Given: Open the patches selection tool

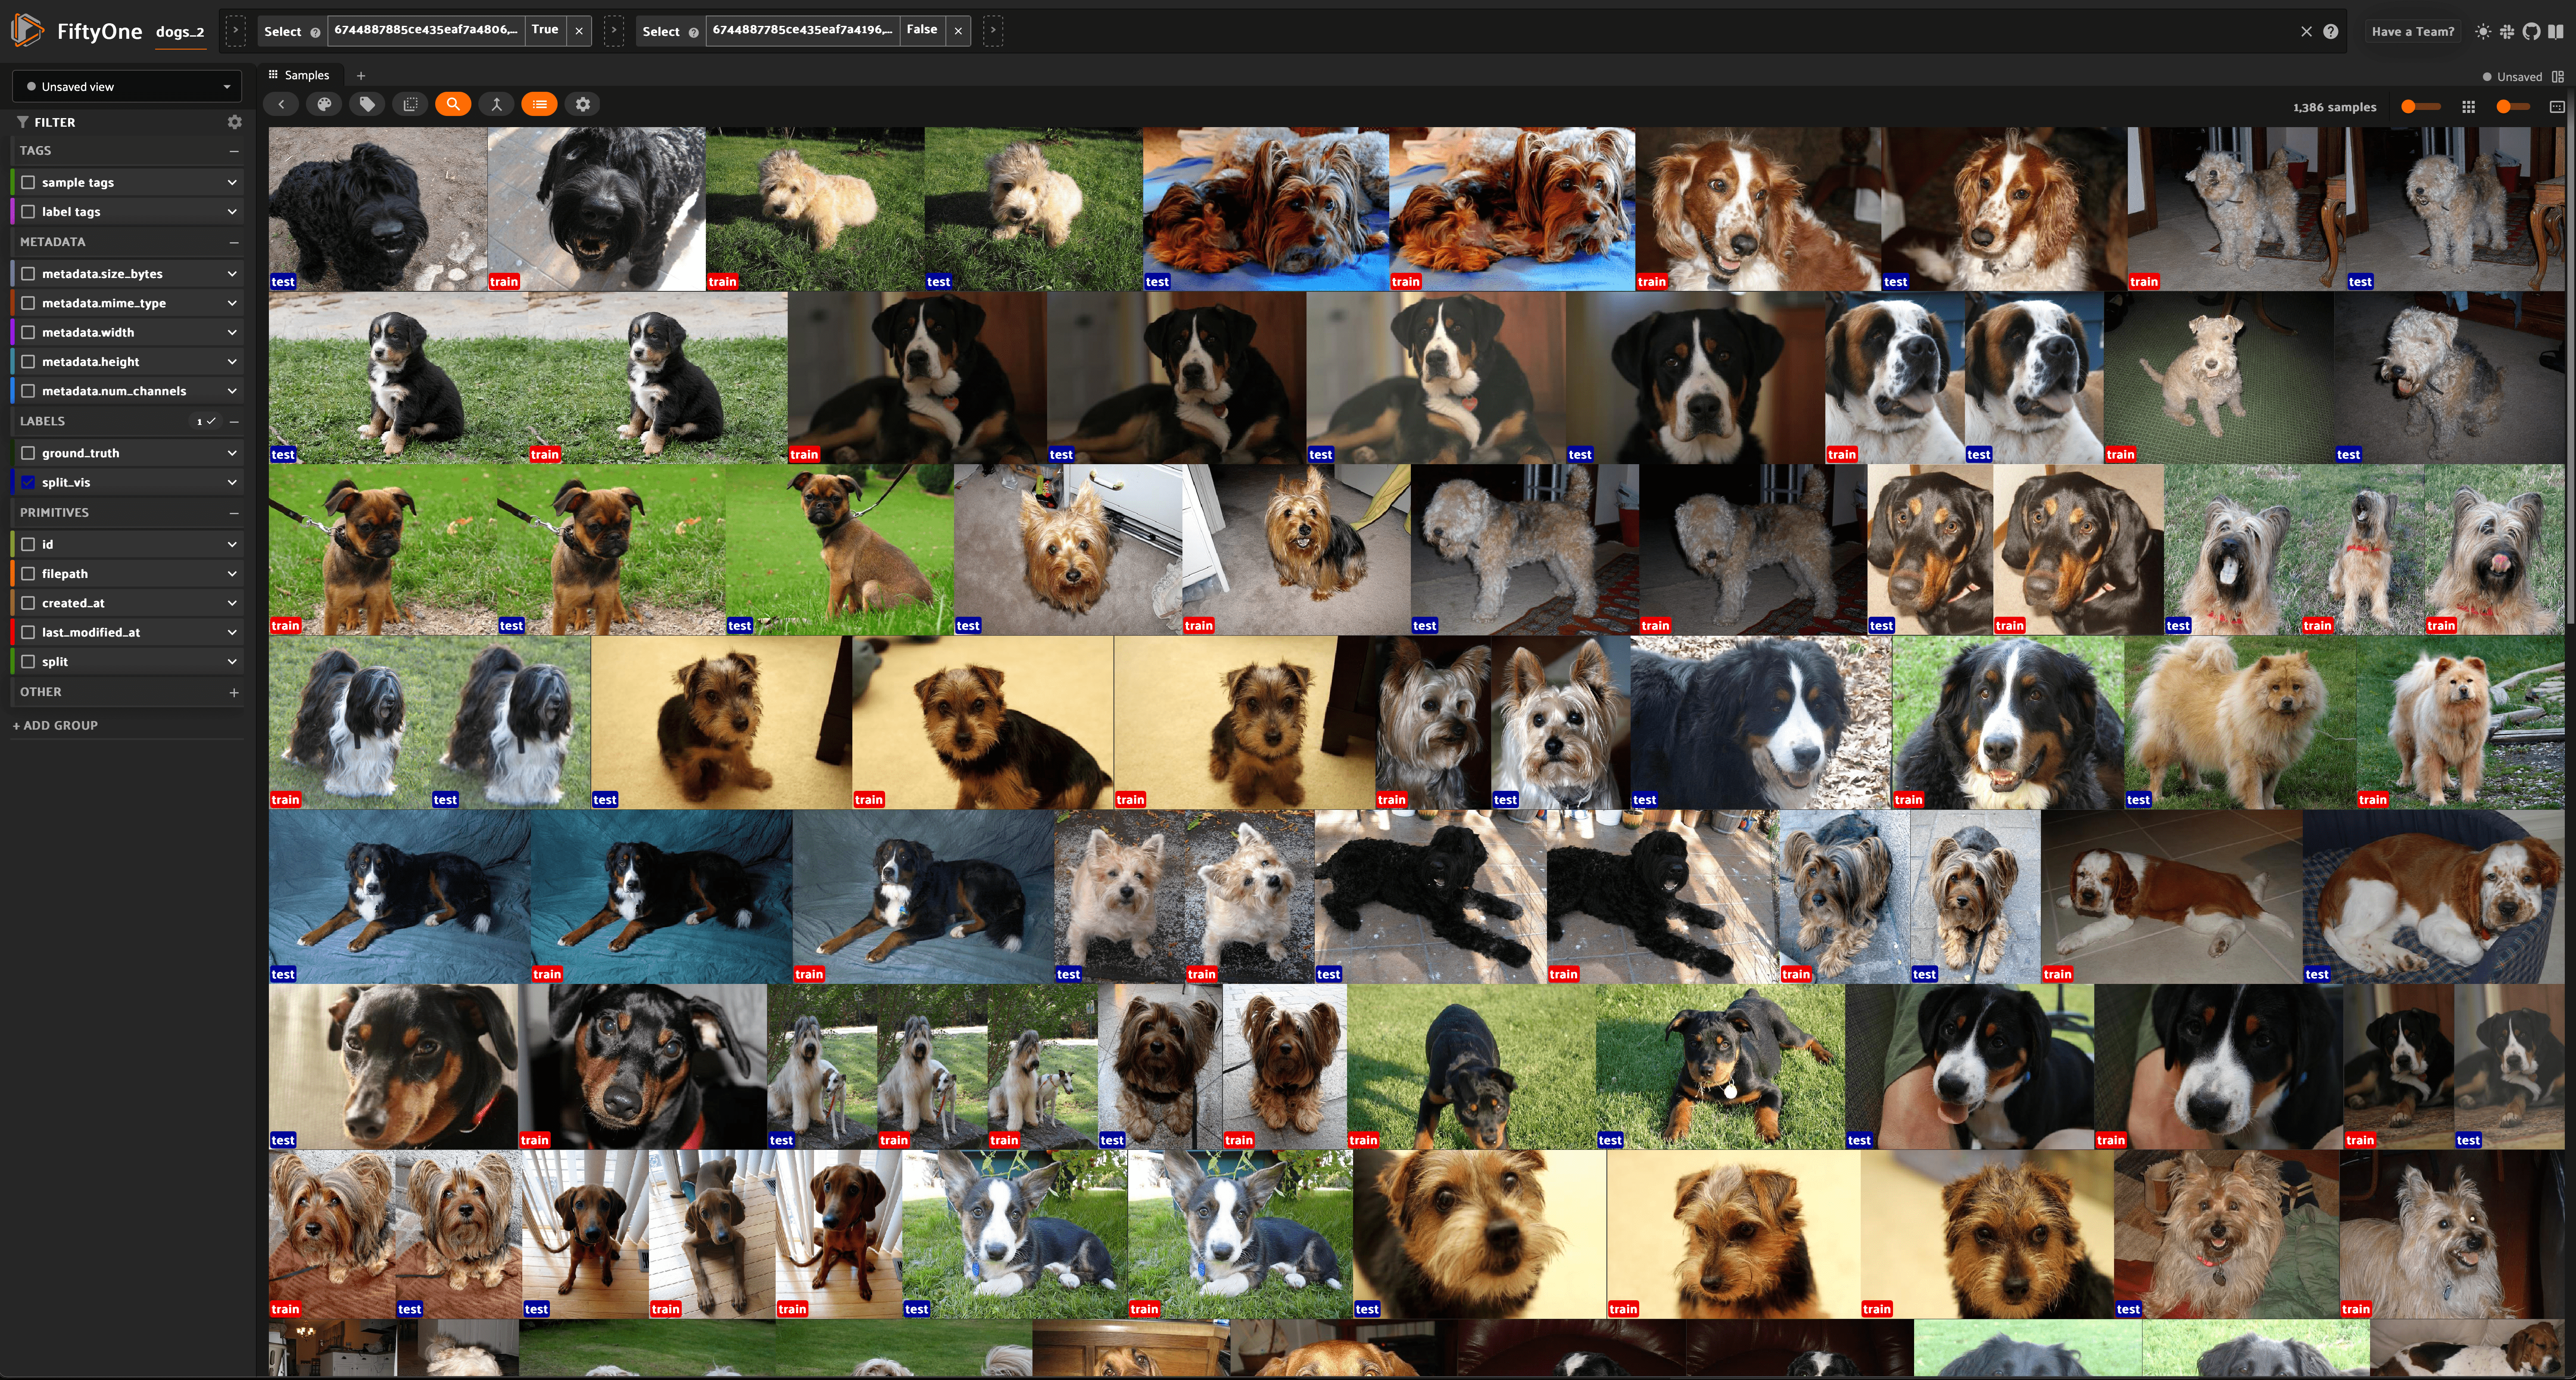Looking at the screenshot, I should pos(410,104).
